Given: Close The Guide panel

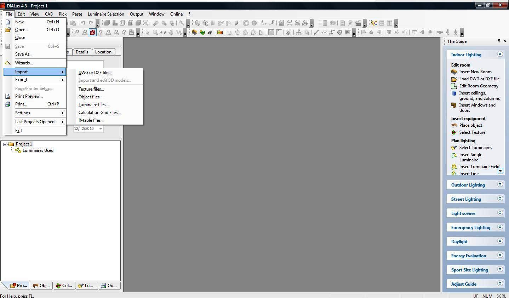Looking at the screenshot, I should coord(504,41).
